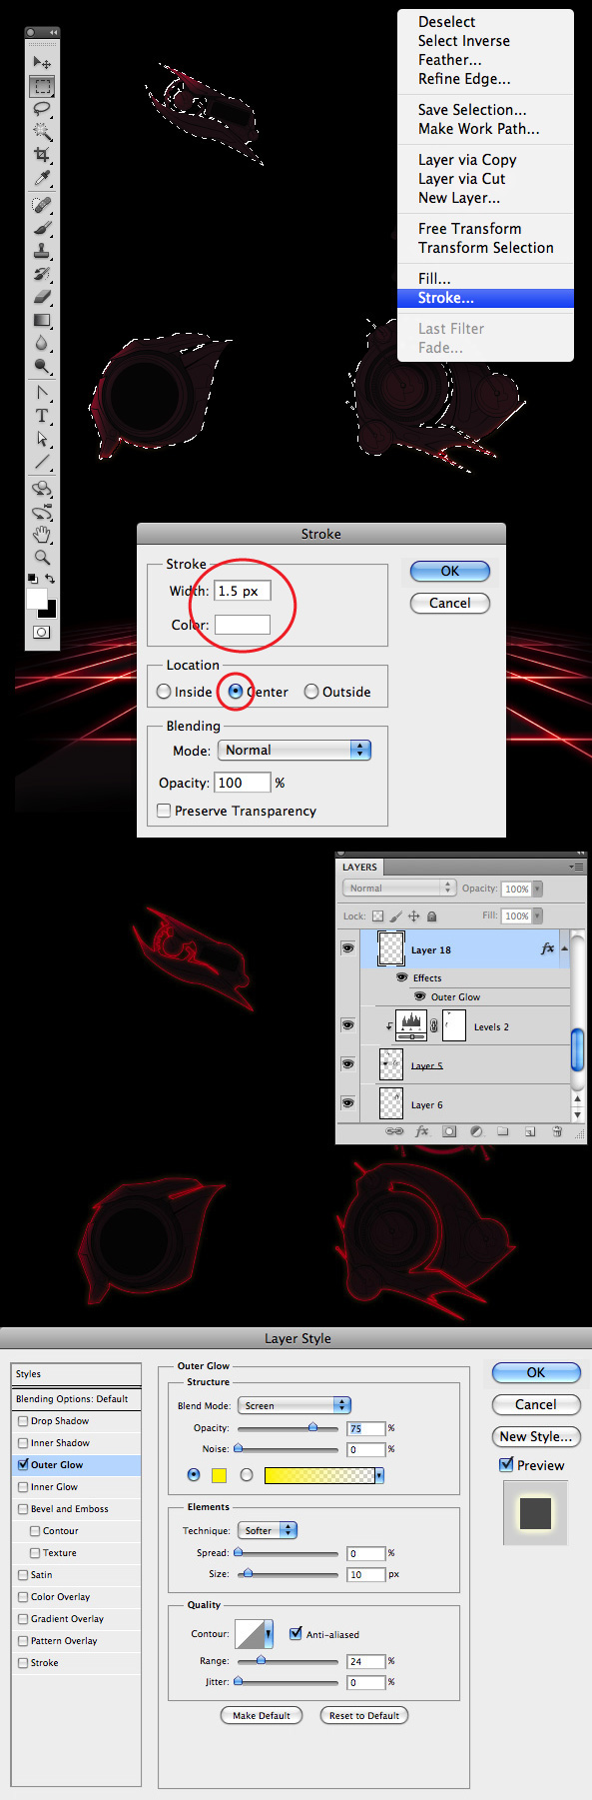
Task: Open the layer Opacity dropdown arrow
Action: coord(537,889)
